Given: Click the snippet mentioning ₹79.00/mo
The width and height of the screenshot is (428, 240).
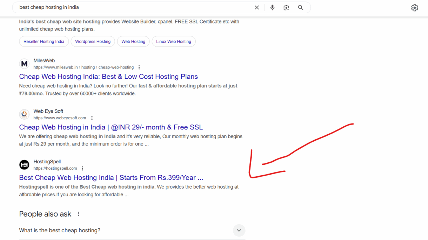Looking at the screenshot, I should point(128,90).
